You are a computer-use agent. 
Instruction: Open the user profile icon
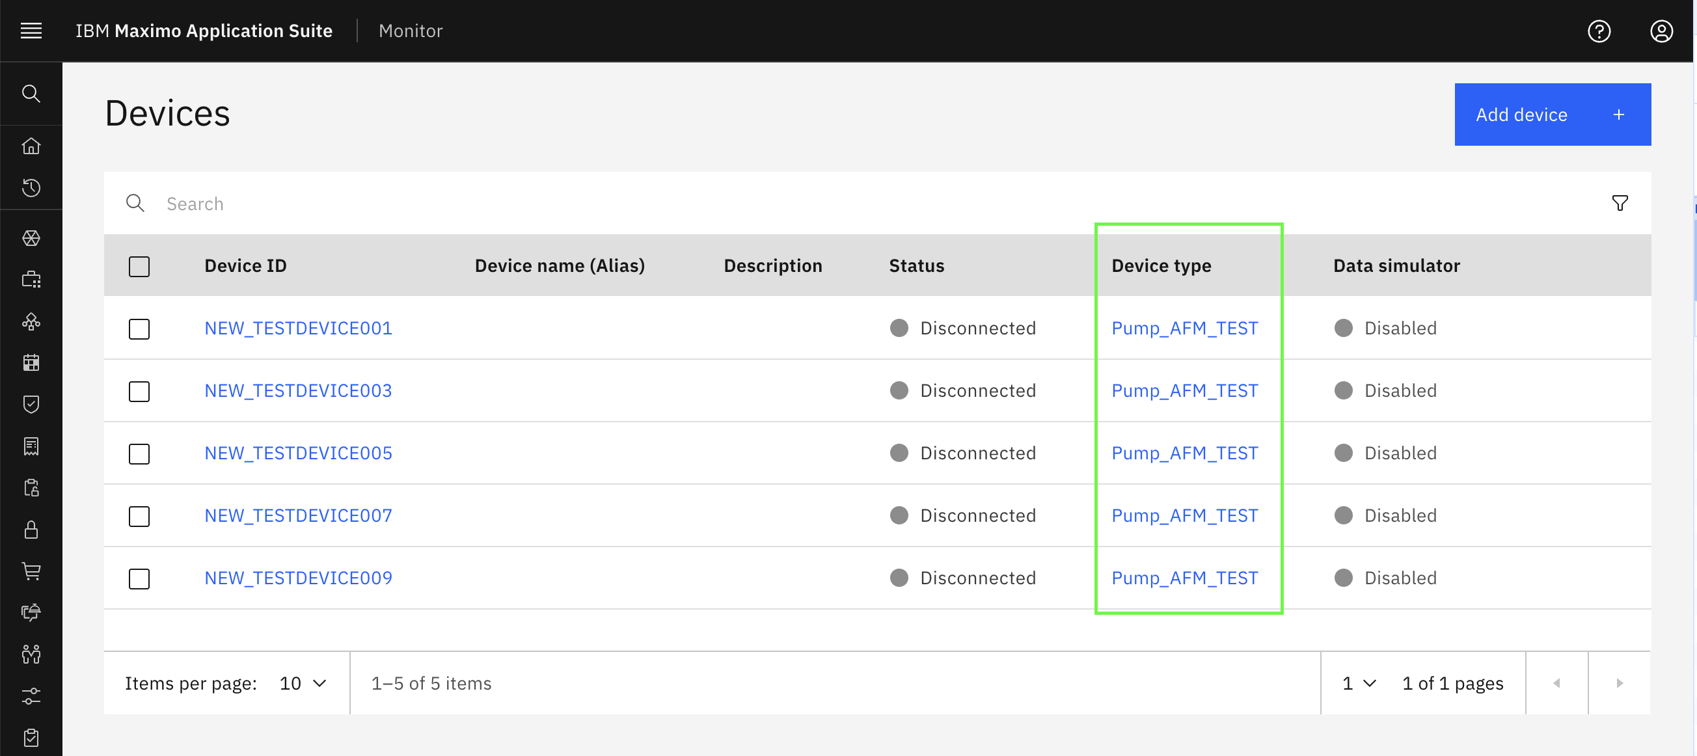pyautogui.click(x=1661, y=31)
